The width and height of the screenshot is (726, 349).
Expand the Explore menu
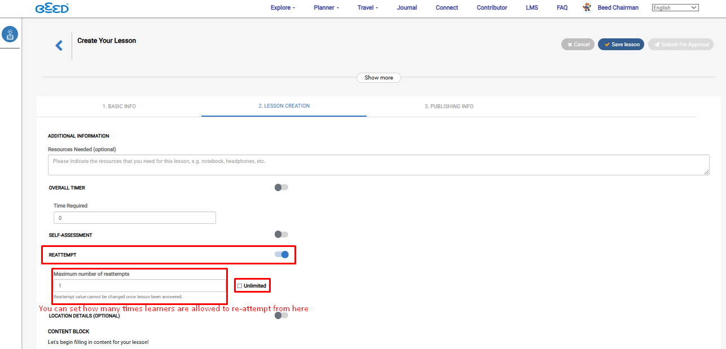tap(283, 8)
